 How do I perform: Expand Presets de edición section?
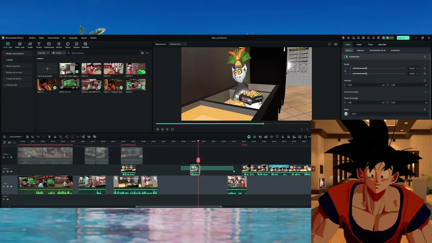(4, 79)
